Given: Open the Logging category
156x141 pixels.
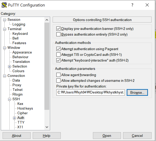Looking at the screenshot, I should [x=19, y=24].
